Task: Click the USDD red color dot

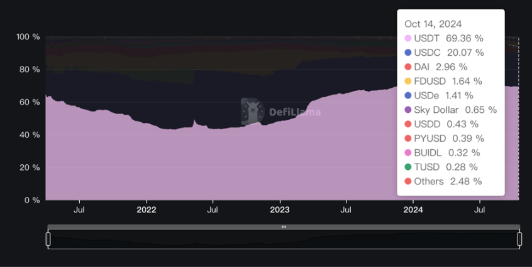Action: [408, 124]
